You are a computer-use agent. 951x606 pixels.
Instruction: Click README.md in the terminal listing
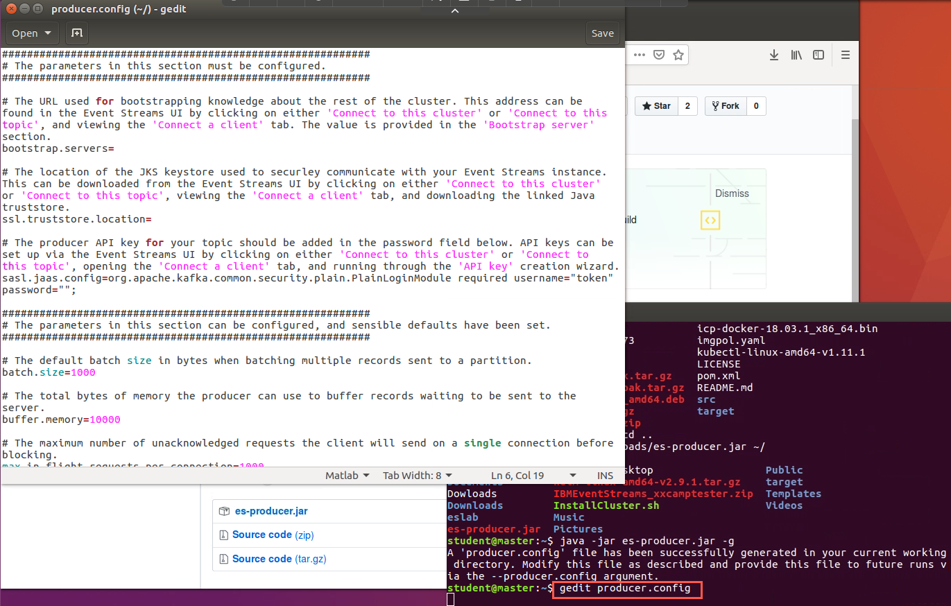pos(725,388)
